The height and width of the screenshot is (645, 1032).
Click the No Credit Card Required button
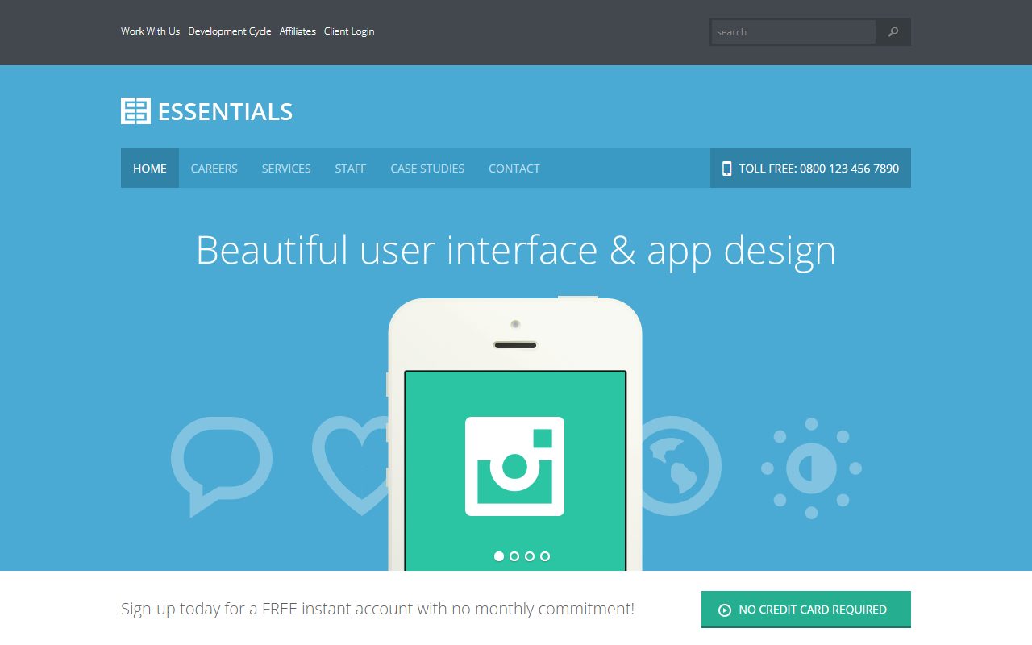[806, 610]
